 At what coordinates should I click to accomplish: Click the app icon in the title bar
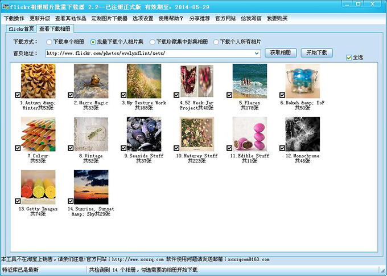pyautogui.click(x=5, y=7)
